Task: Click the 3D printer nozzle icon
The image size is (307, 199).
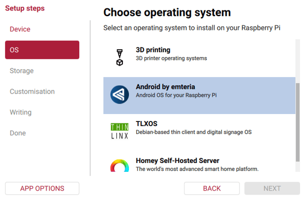Action: tap(120, 57)
